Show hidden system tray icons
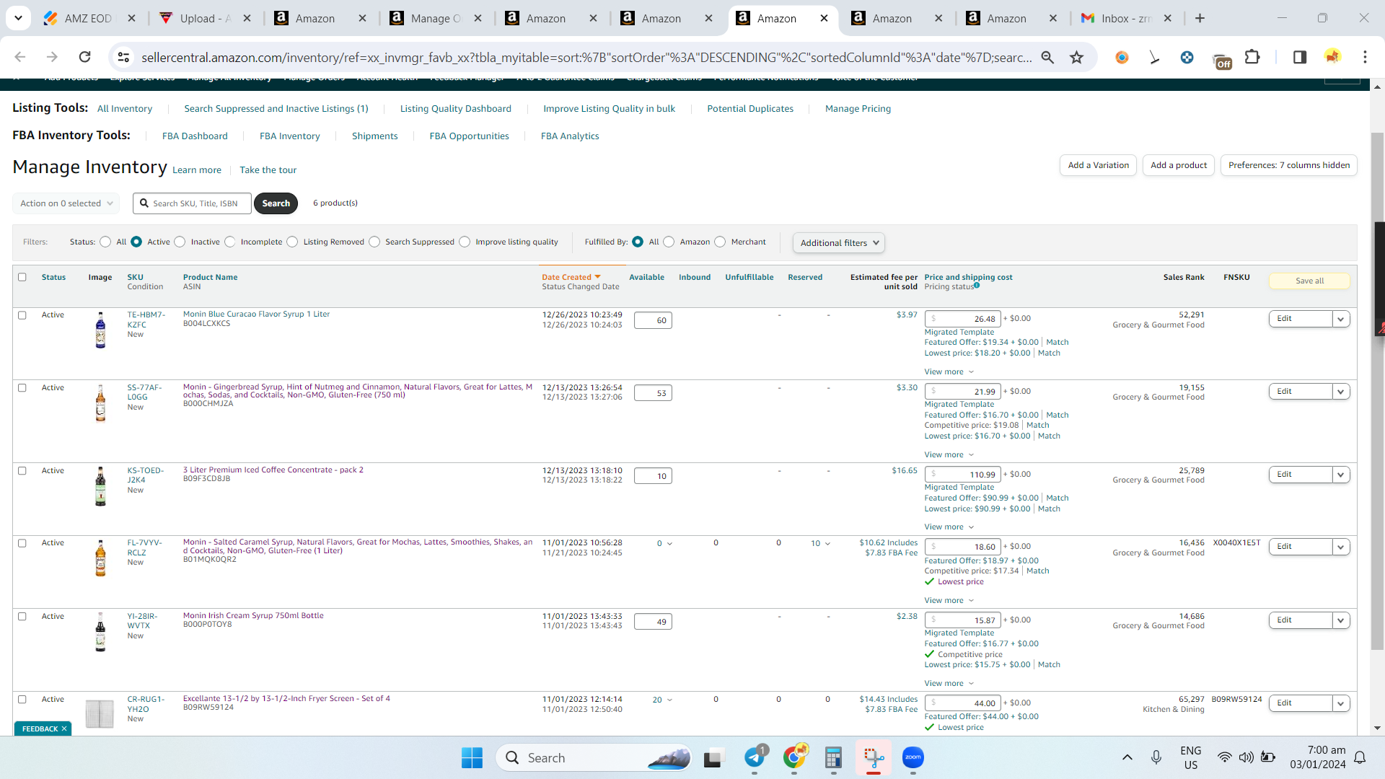 (1127, 757)
